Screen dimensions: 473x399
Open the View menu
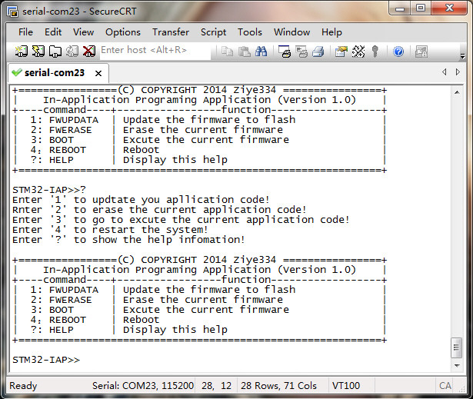click(x=83, y=32)
